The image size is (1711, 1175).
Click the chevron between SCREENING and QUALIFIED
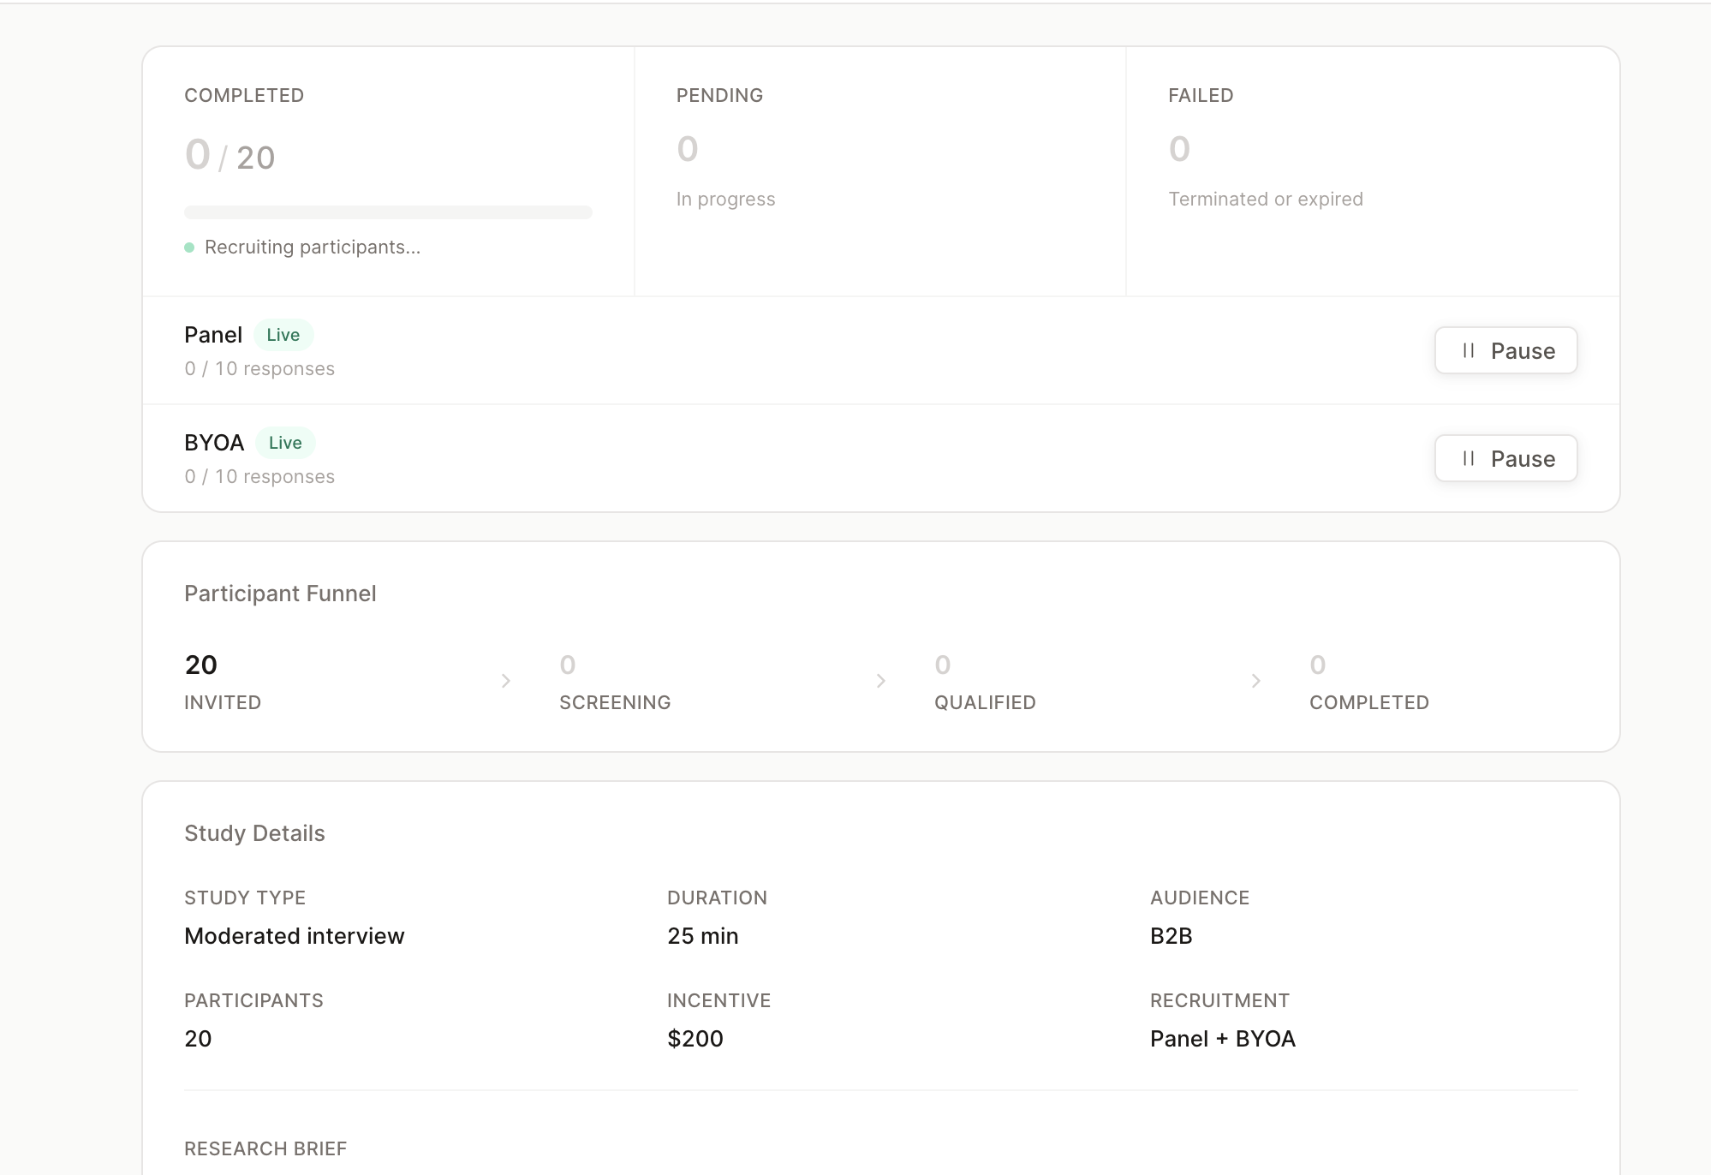[x=881, y=681]
